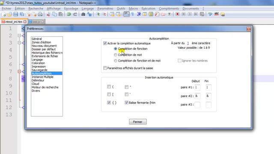Select Cloud in preferences list
Screen dimensions: 274x154
click(x=35, y=84)
